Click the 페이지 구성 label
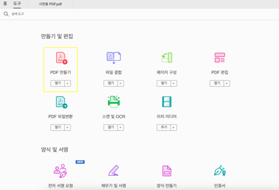The height and width of the screenshot is (190, 279). [x=167, y=72]
